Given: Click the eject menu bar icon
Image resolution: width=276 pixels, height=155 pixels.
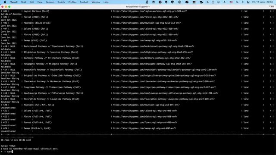Looking at the screenshot, I should click(x=224, y=2).
